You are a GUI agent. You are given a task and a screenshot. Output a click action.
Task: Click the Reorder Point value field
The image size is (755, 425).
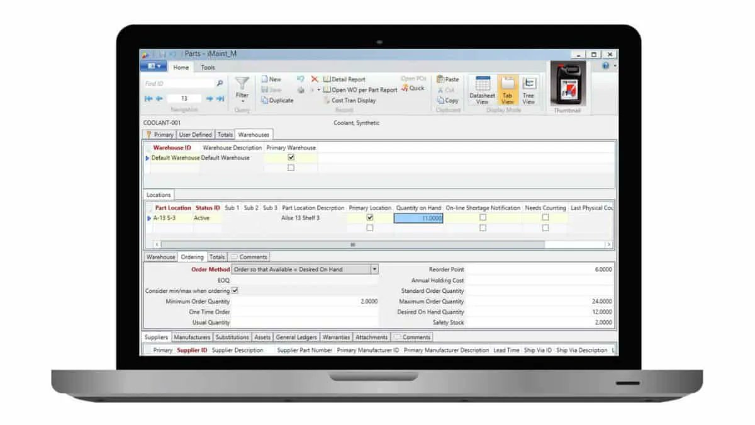[x=540, y=269]
